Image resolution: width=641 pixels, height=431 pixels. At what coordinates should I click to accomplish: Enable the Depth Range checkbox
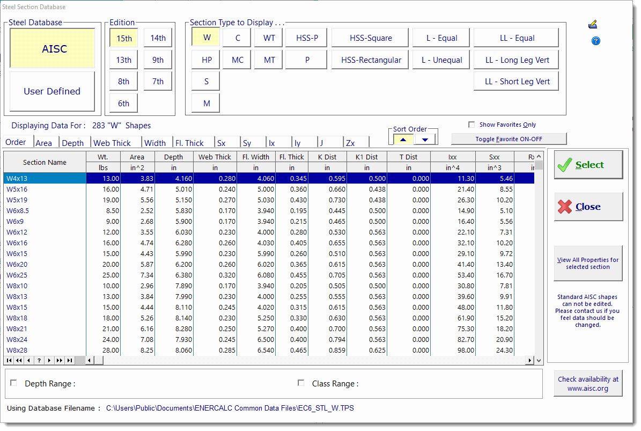click(14, 383)
